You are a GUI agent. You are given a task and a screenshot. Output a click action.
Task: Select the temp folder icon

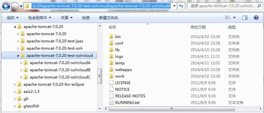click(x=111, y=63)
